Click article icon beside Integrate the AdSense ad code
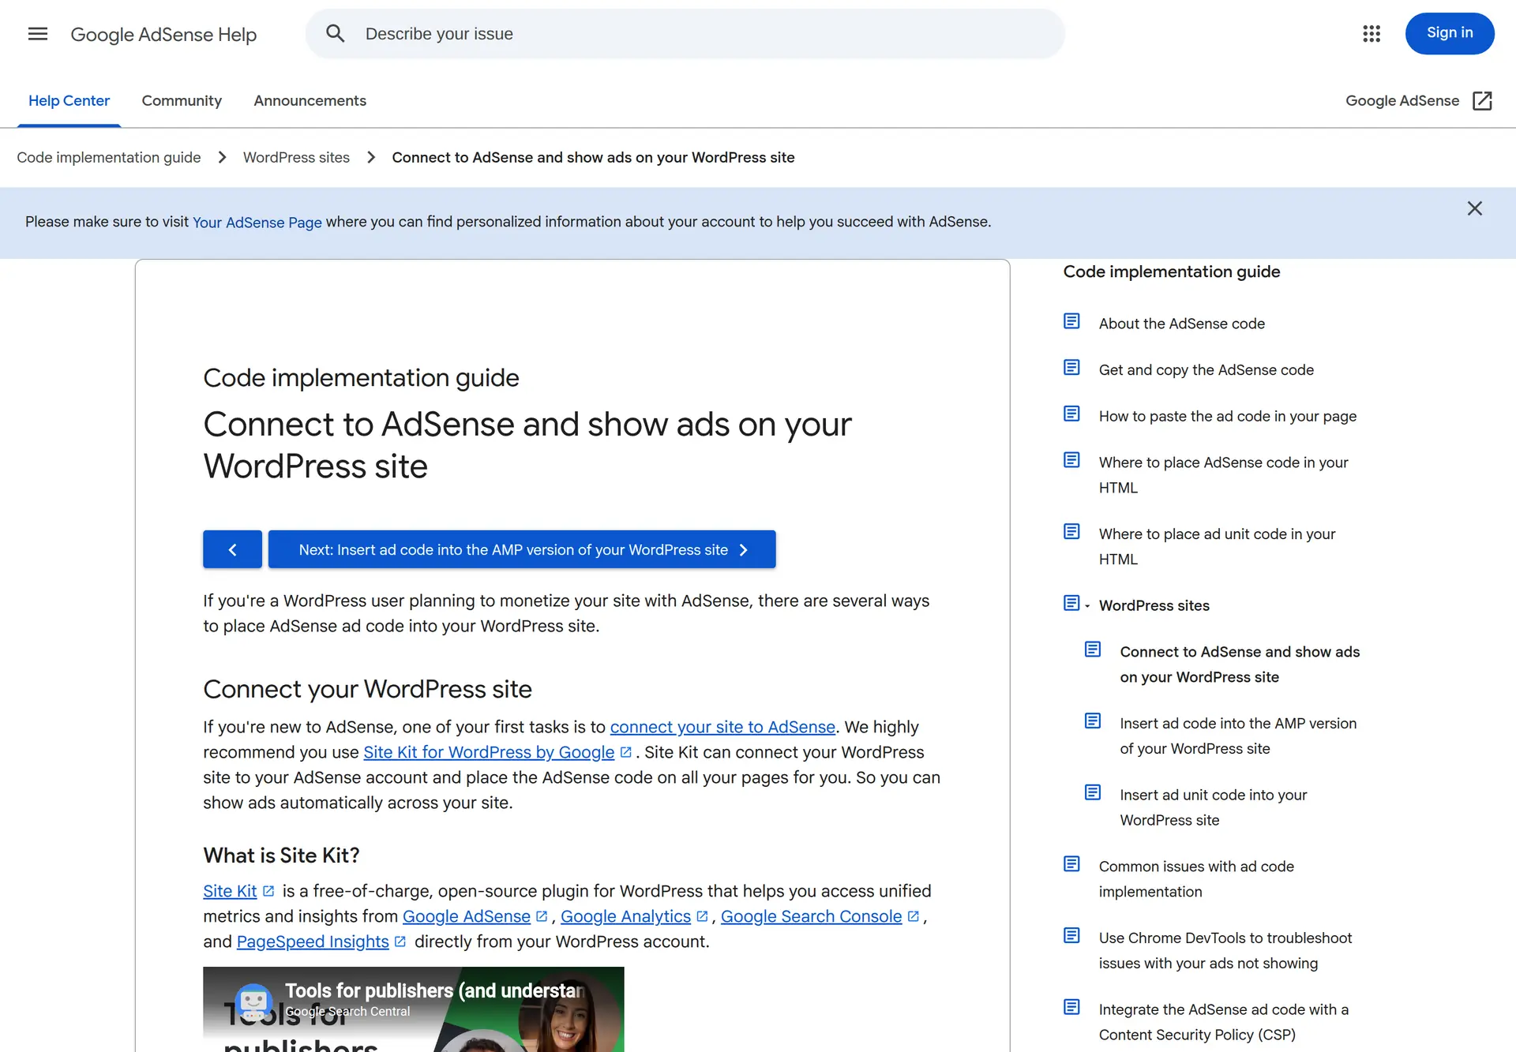 click(x=1071, y=1007)
